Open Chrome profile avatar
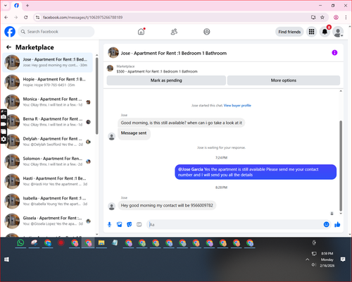This screenshot has width=352, height=282. click(336, 18)
